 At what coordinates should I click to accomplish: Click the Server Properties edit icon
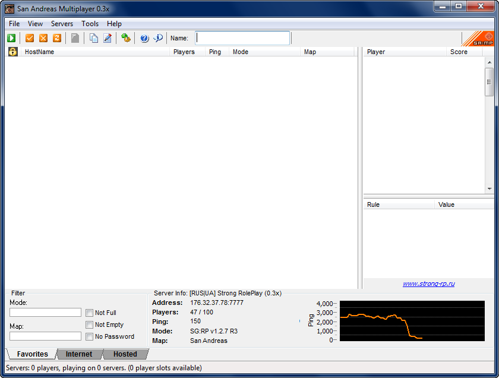click(108, 38)
